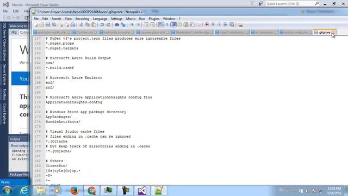Click the Paste clipboard icon
Image resolution: width=348 pixels, height=196 pixels.
(x=94, y=24)
